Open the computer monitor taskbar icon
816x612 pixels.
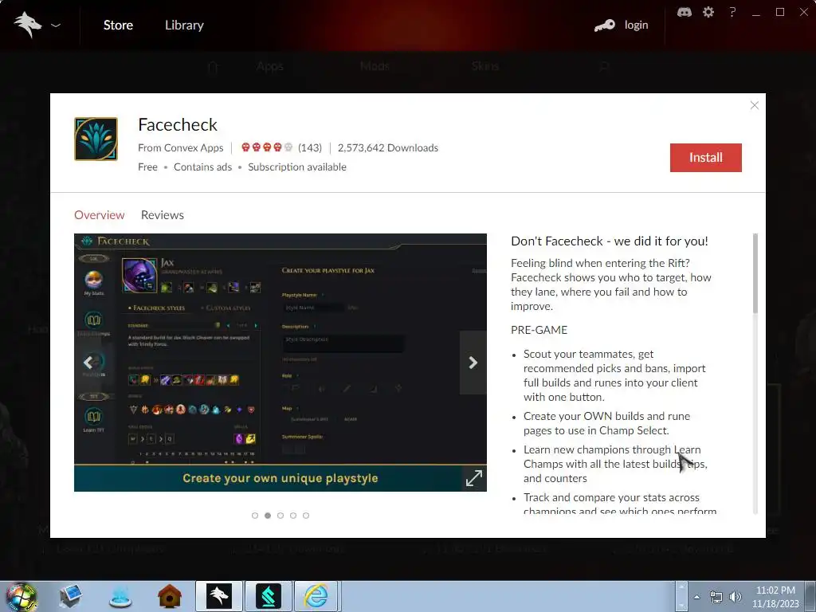coord(70,596)
